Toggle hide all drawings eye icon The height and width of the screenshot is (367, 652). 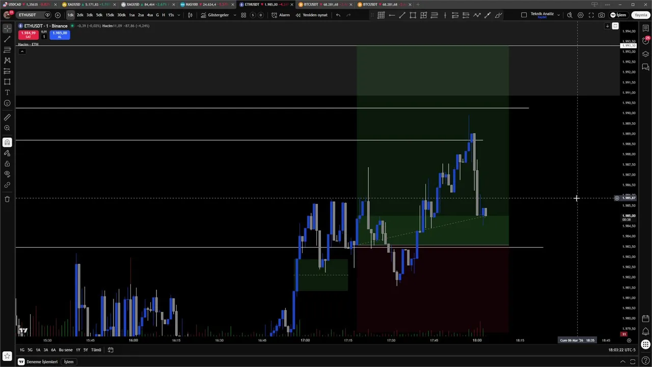click(7, 174)
